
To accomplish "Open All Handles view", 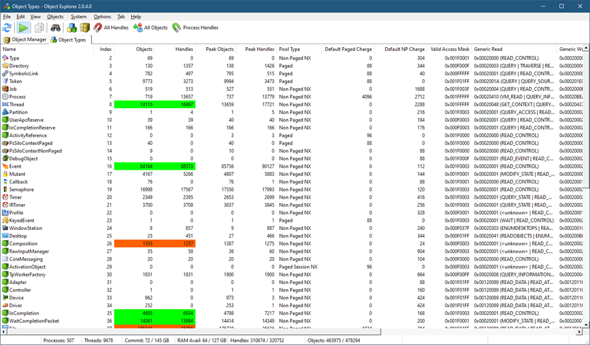I will click(x=111, y=28).
